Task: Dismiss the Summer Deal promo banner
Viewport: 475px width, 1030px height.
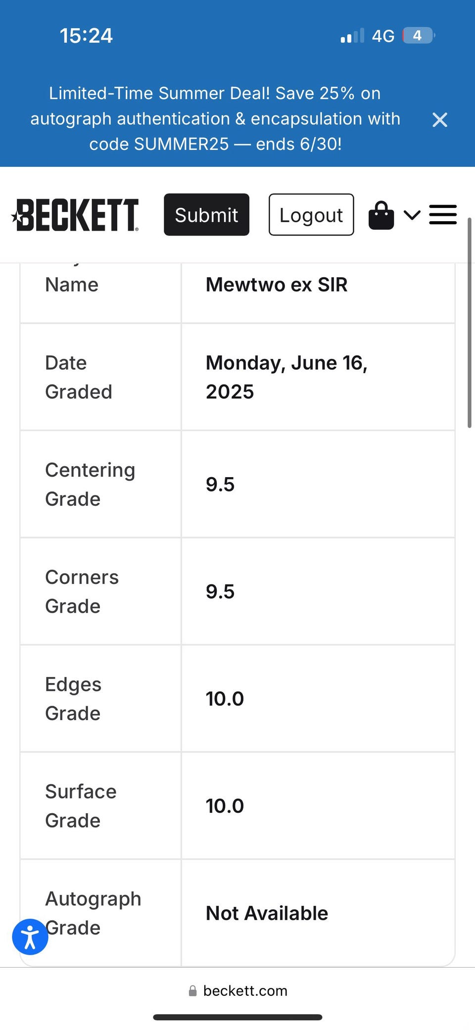Action: [x=439, y=120]
